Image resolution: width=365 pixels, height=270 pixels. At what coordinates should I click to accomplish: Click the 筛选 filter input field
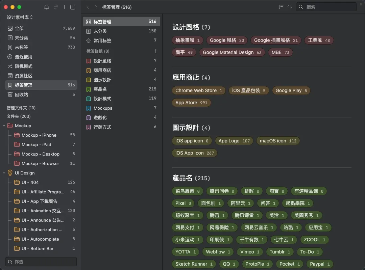(41, 262)
